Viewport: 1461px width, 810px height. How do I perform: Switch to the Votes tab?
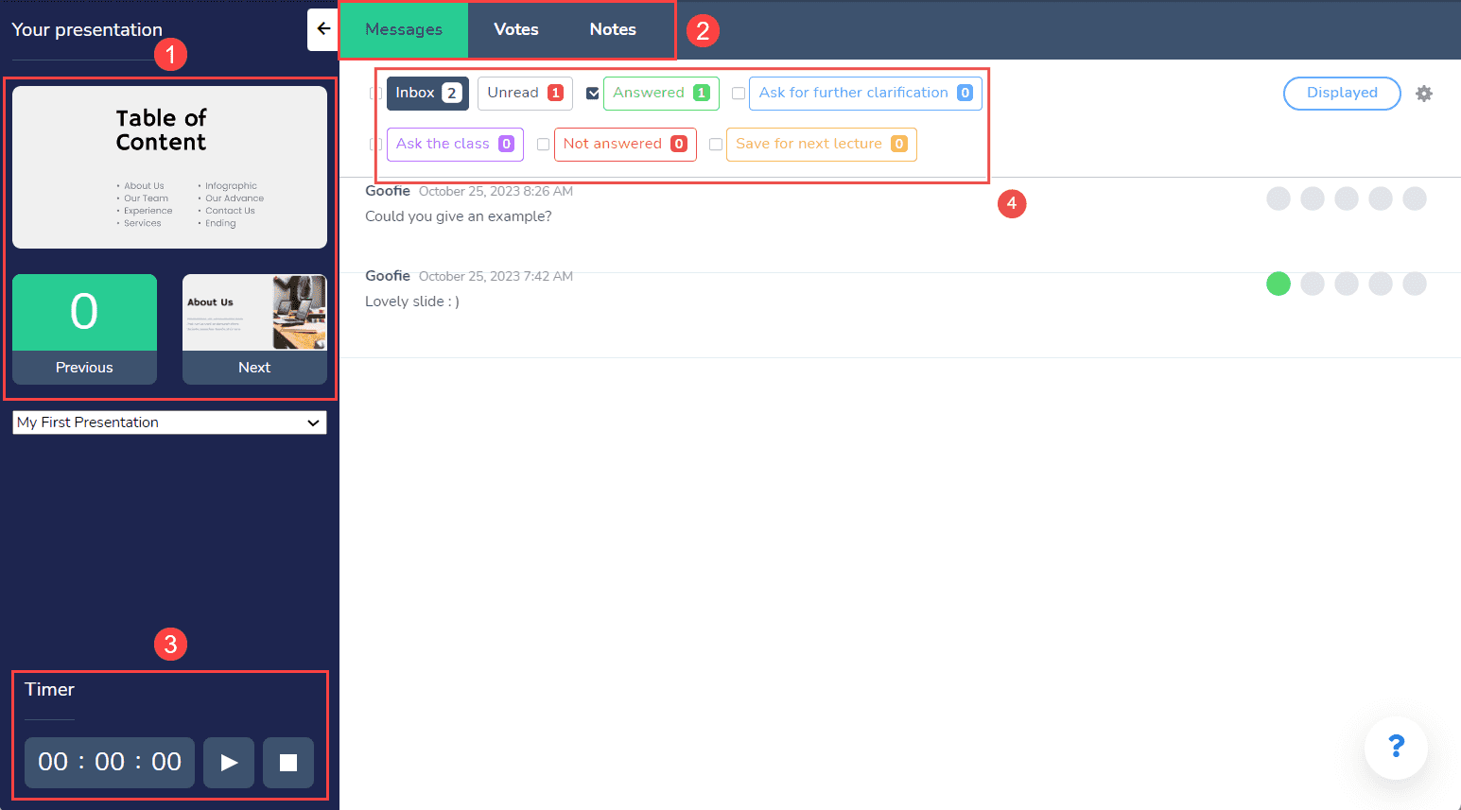point(516,30)
